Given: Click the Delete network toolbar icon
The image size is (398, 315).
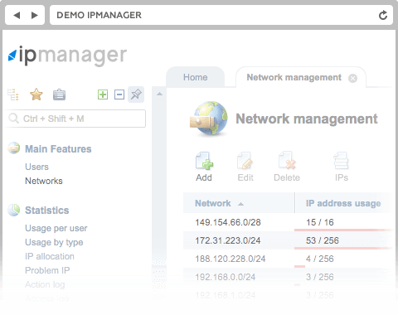Looking at the screenshot, I should pos(287,161).
